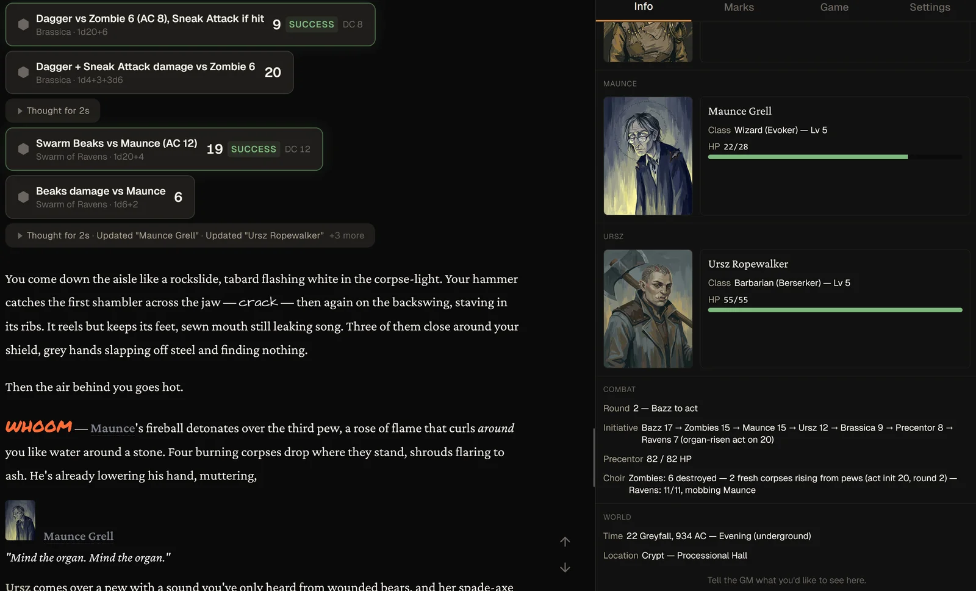Click the SUCCESS badge on Swarm Beaks roll

coord(253,149)
